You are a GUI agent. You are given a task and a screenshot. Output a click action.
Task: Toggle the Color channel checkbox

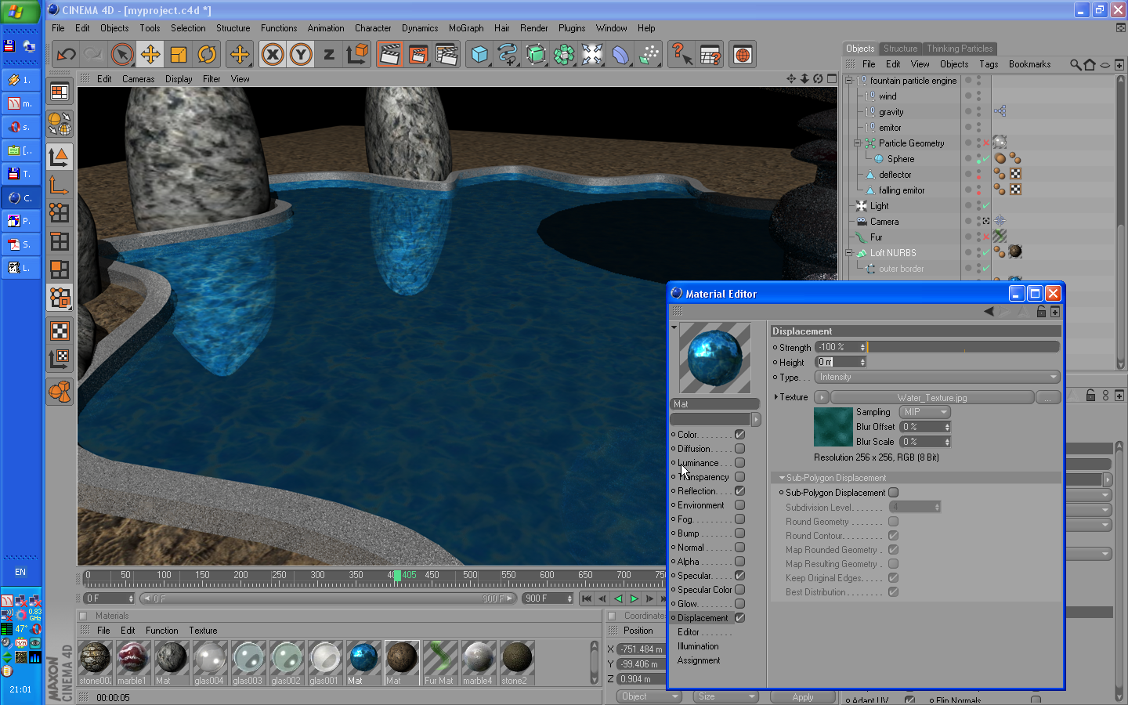739,435
